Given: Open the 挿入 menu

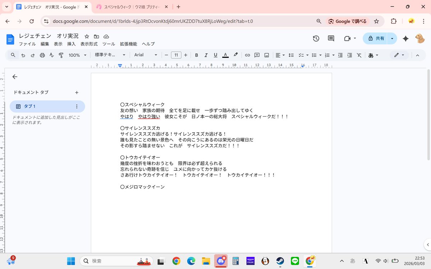Looking at the screenshot, I should click(x=71, y=44).
